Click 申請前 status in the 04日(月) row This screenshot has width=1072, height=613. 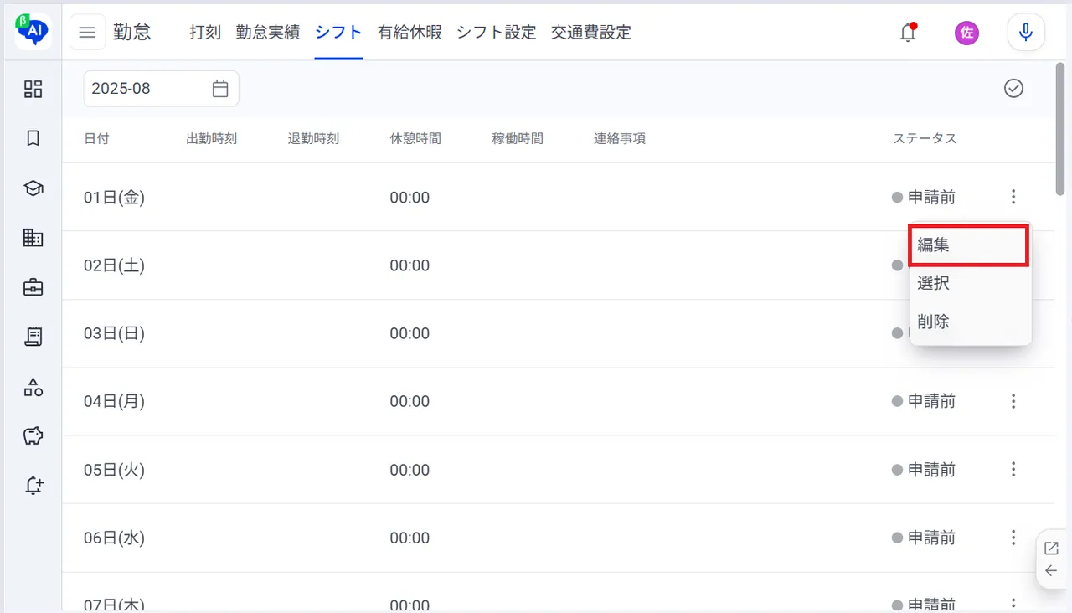(924, 401)
